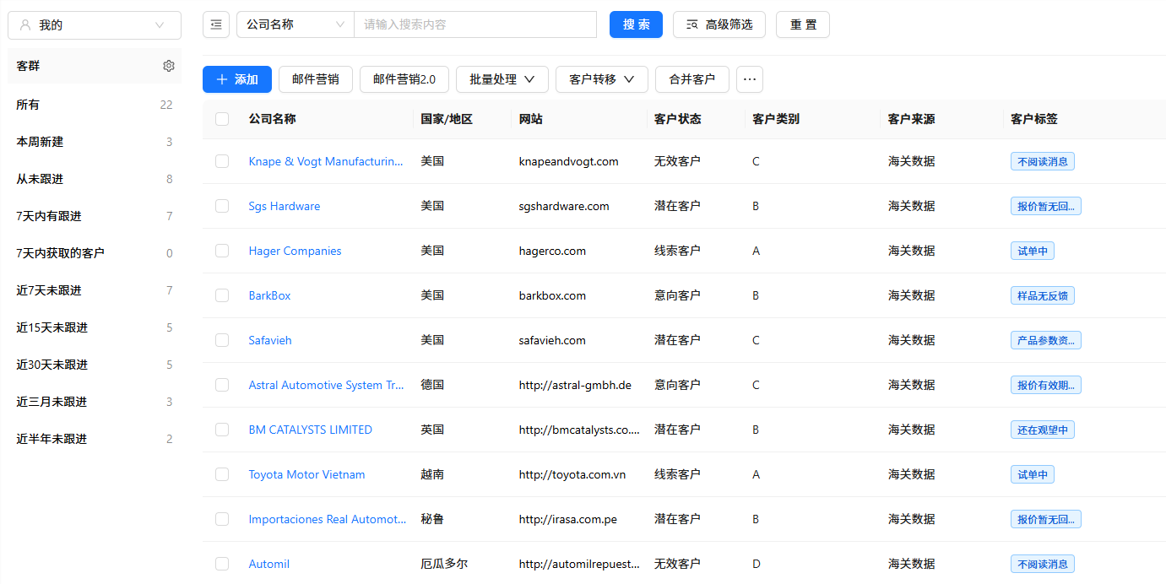
Task: Open the 近三月未跟进 group
Action: pos(95,402)
